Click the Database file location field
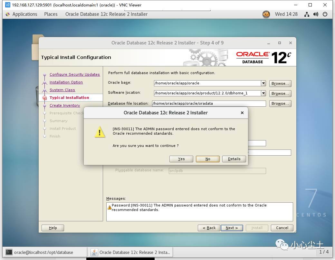 (x=209, y=103)
